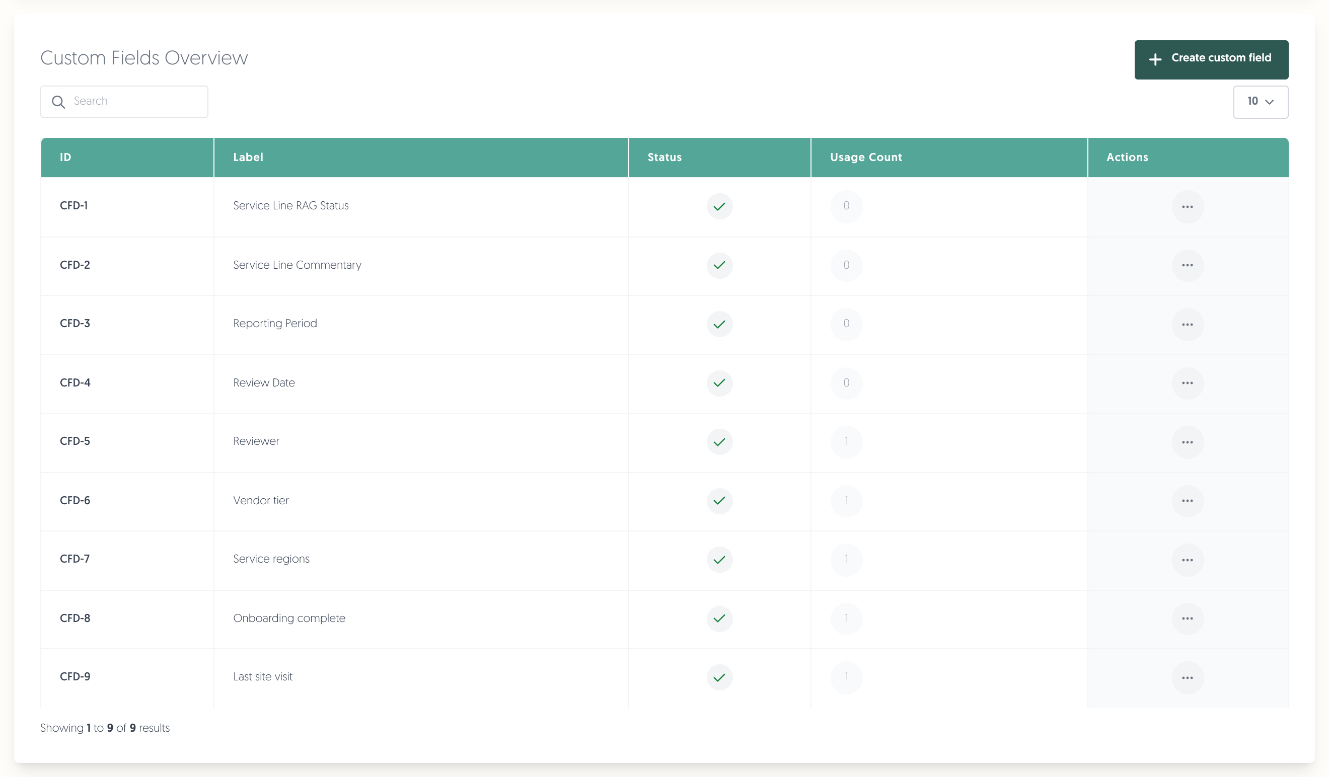This screenshot has height=777, width=1329.
Task: Click status checkmark for Service Line RAG Status
Action: [x=719, y=206]
